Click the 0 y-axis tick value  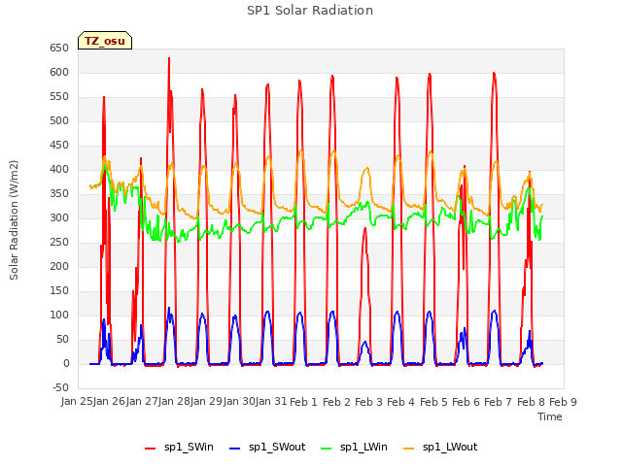coord(66,363)
